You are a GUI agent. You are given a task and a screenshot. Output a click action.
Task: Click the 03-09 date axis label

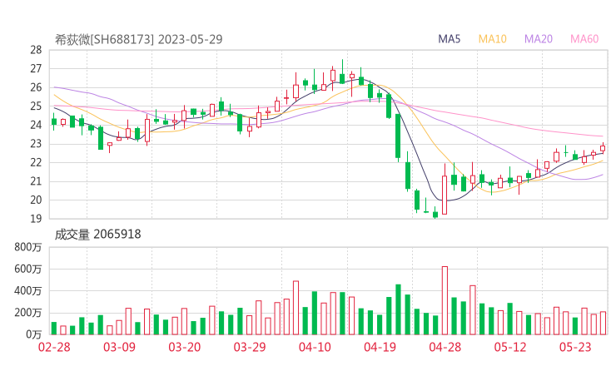coord(119,347)
